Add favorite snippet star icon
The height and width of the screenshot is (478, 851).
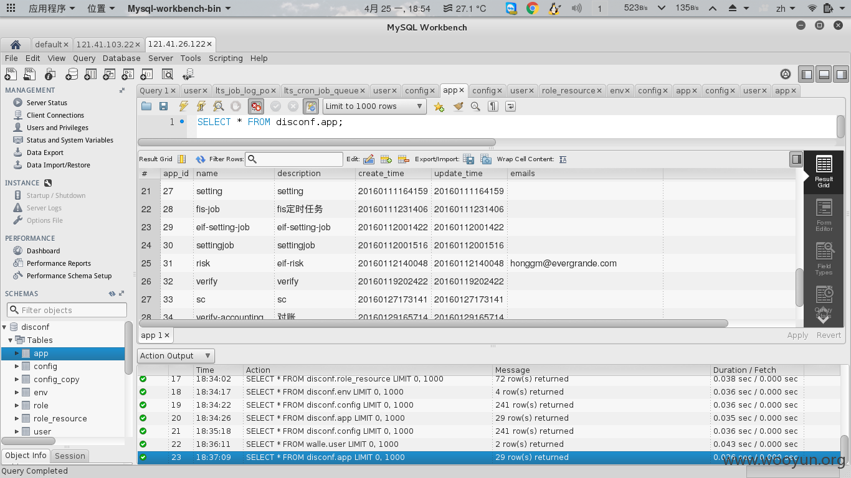tap(439, 106)
